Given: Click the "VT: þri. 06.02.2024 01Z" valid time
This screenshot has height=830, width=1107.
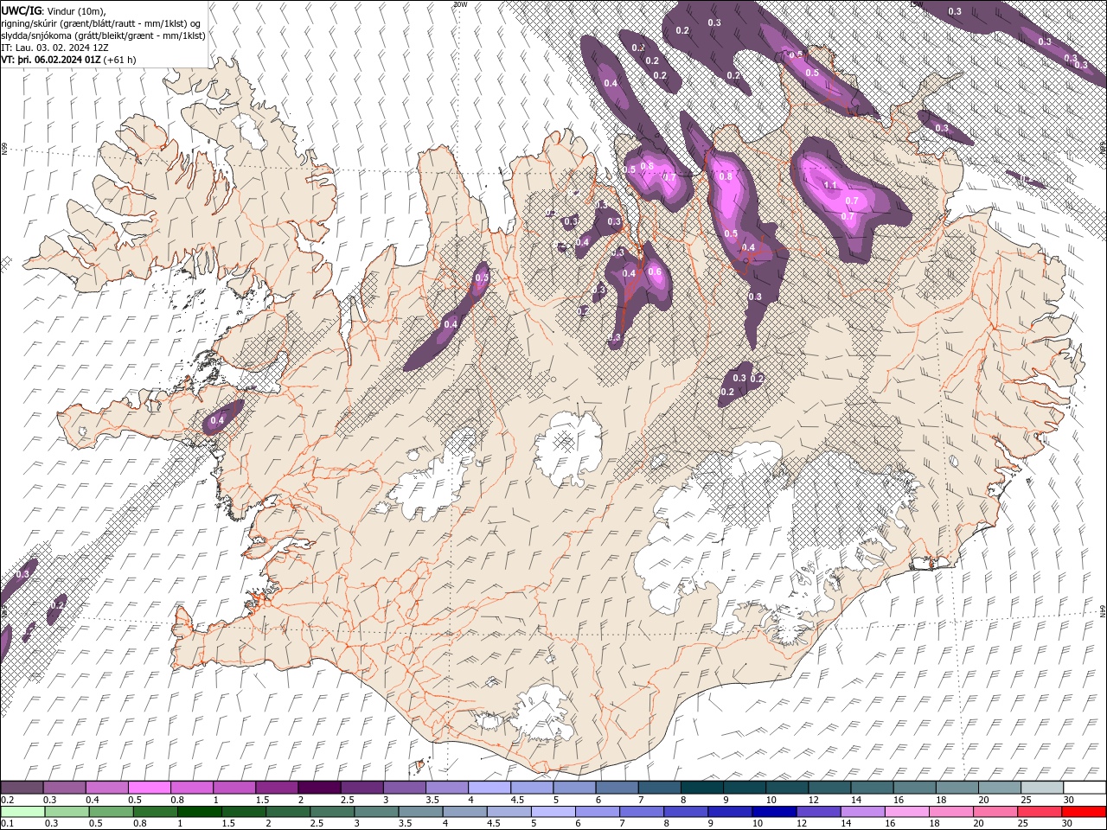Looking at the screenshot, I should pyautogui.click(x=52, y=60).
